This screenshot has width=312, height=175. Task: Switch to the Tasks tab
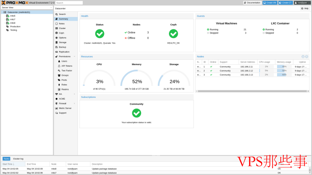tap(6, 159)
